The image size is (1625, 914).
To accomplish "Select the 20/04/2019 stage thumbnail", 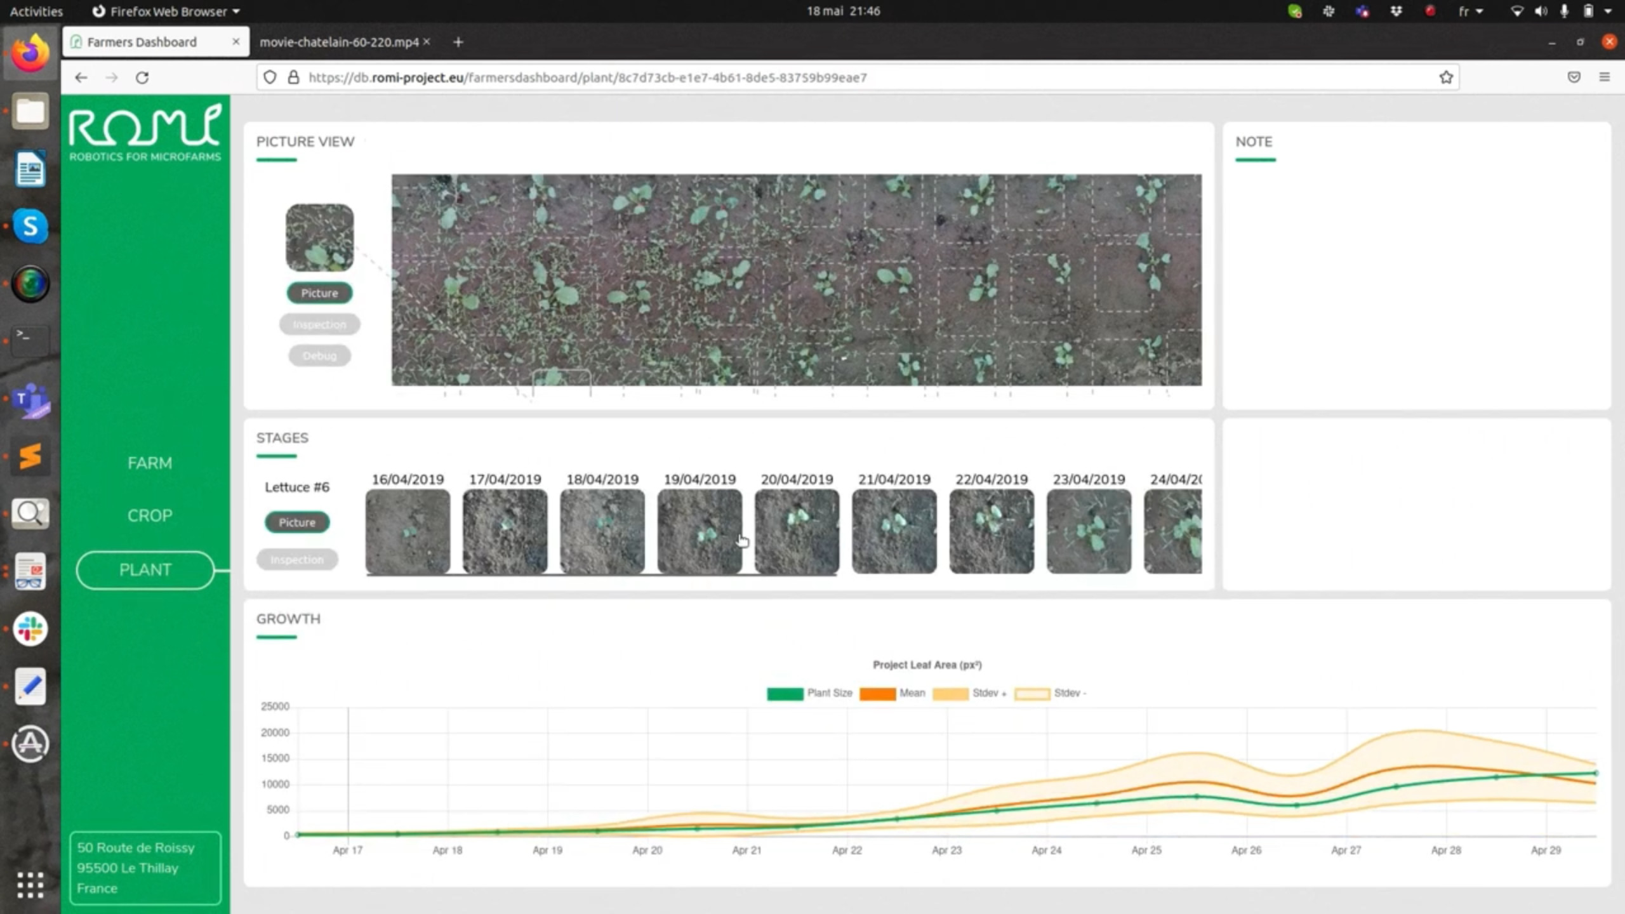I will [797, 531].
